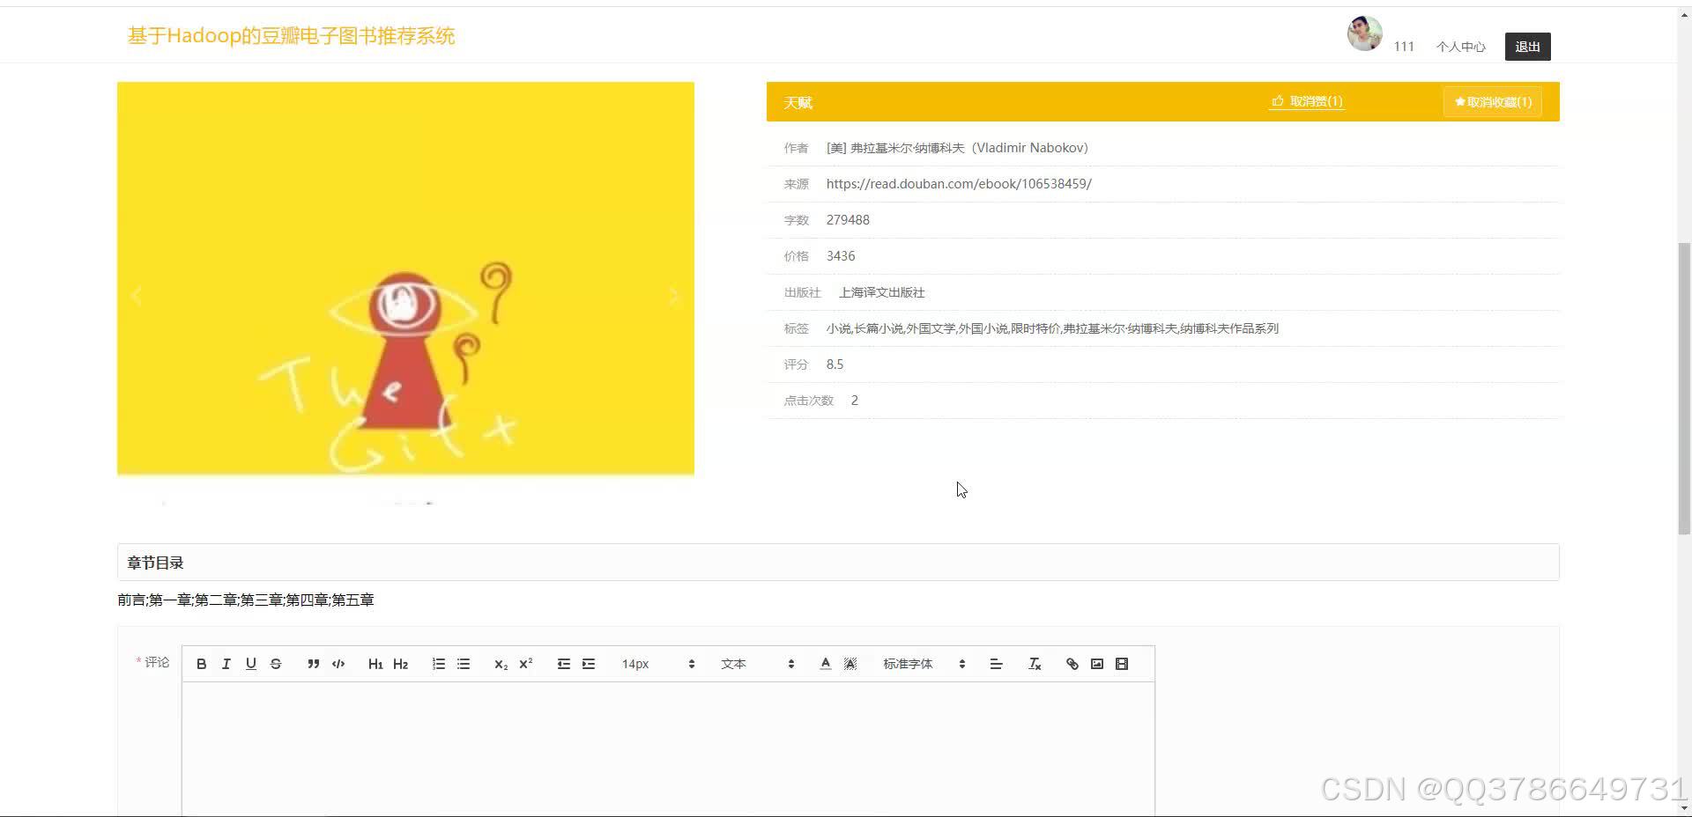
Task: Click the page vertical scrollbar thumb
Action: (1684, 387)
